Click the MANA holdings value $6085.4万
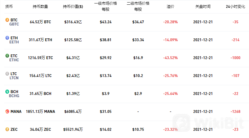This screenshot has width=249, height=138. (x=73, y=112)
